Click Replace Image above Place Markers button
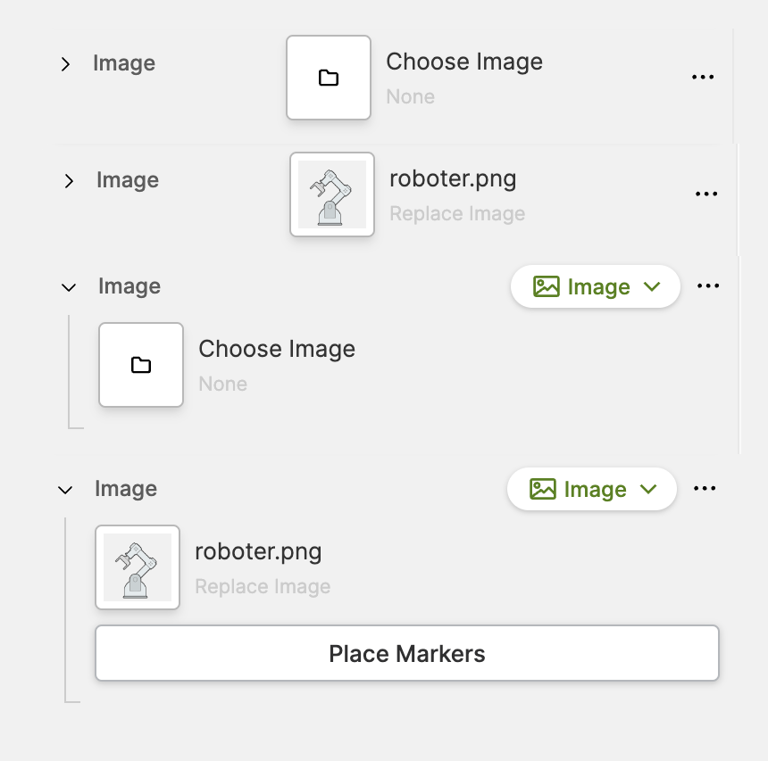Screen dimensions: 768x761 pyautogui.click(x=263, y=587)
